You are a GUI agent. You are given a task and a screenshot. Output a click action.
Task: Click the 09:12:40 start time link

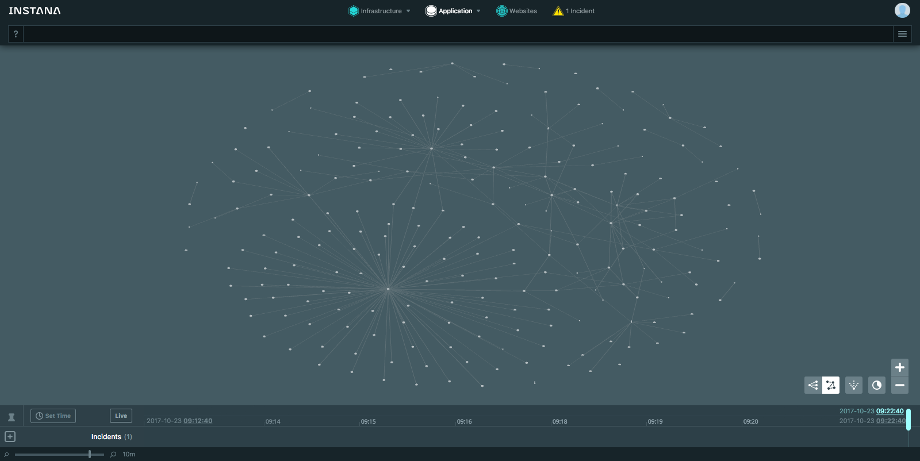click(x=198, y=421)
